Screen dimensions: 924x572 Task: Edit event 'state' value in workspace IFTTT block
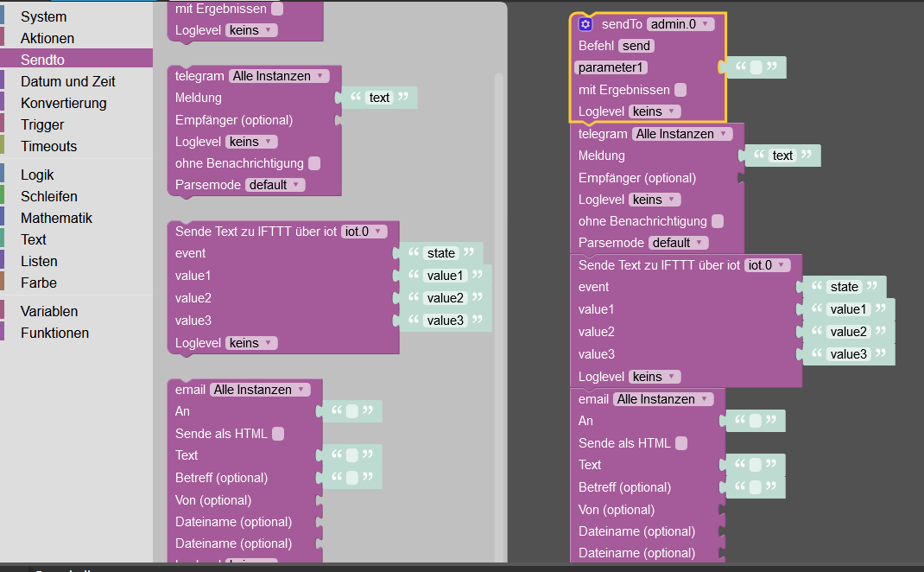[x=845, y=287]
